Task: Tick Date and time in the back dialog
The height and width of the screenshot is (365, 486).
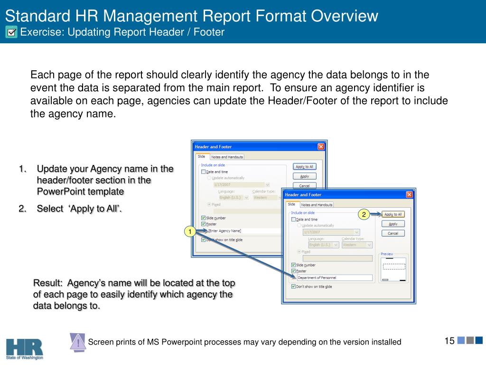Action: coord(203,172)
